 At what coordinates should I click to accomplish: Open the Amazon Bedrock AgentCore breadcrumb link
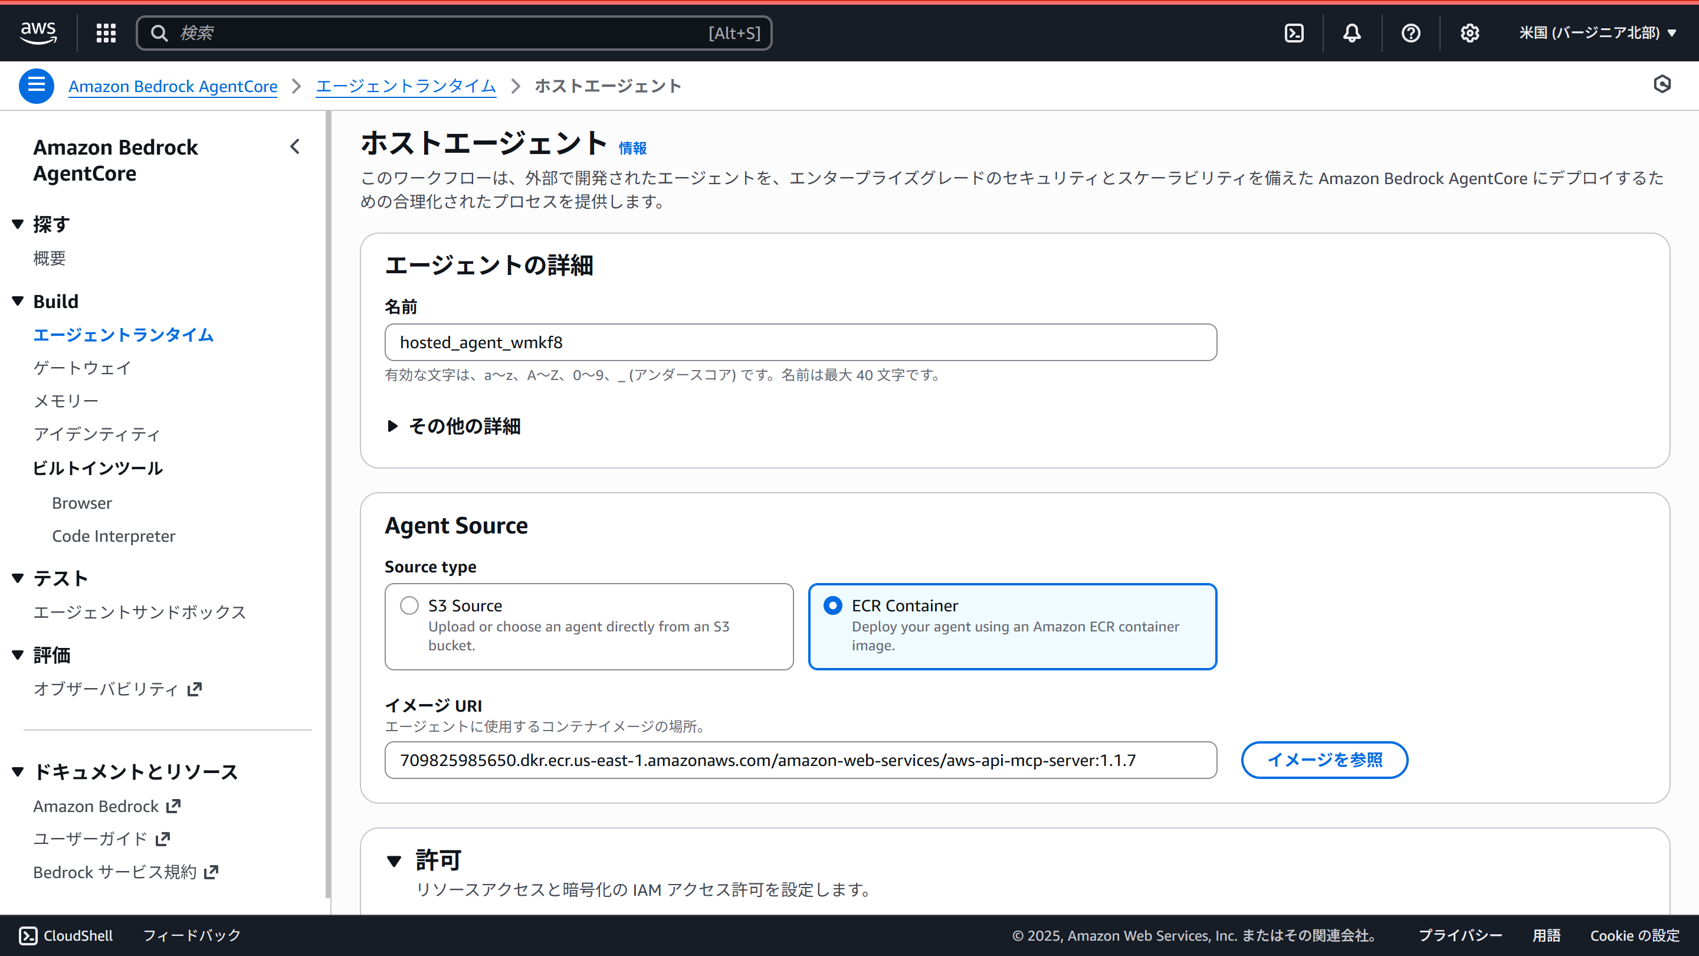tap(173, 86)
